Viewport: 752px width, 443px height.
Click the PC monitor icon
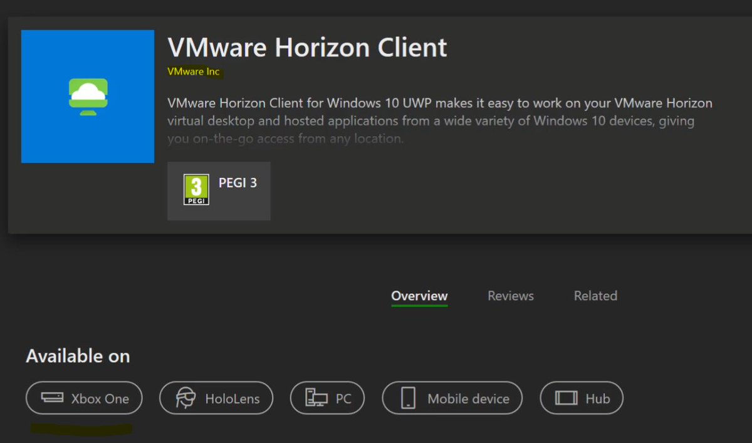316,398
